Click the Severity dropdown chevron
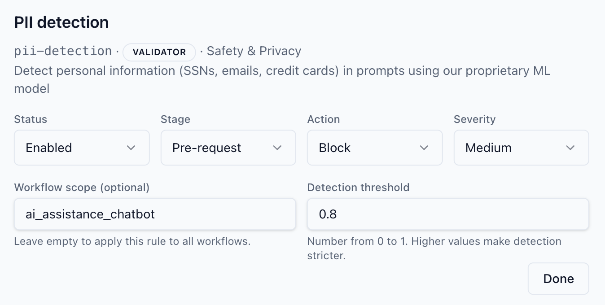The height and width of the screenshot is (305, 605). 570,148
